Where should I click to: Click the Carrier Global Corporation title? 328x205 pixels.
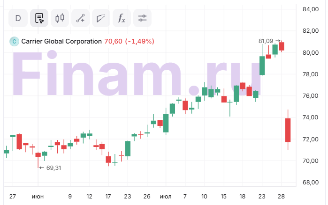(x=61, y=41)
